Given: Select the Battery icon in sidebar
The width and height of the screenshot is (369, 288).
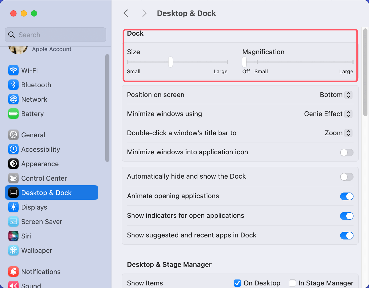Looking at the screenshot, I should point(13,114).
